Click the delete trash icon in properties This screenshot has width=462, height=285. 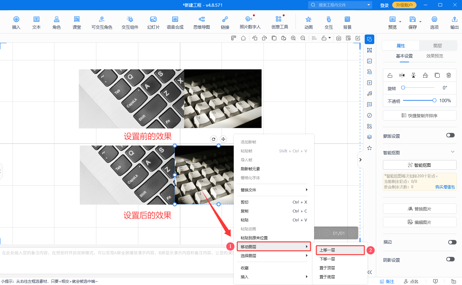449,75
